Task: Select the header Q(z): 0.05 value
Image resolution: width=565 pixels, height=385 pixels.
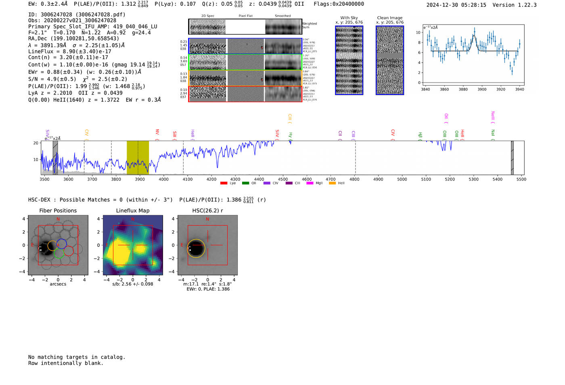Action: [222, 4]
